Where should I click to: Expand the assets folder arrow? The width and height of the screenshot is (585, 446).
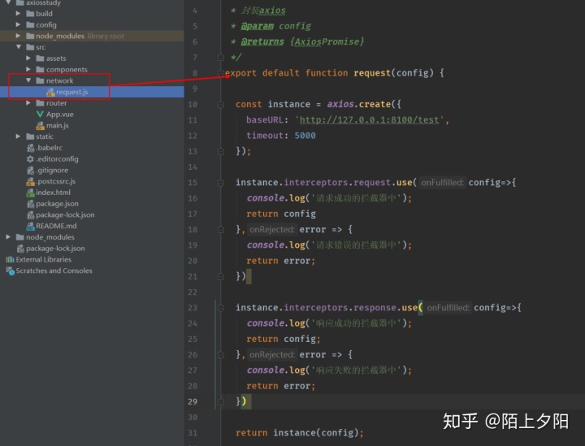pyautogui.click(x=28, y=58)
